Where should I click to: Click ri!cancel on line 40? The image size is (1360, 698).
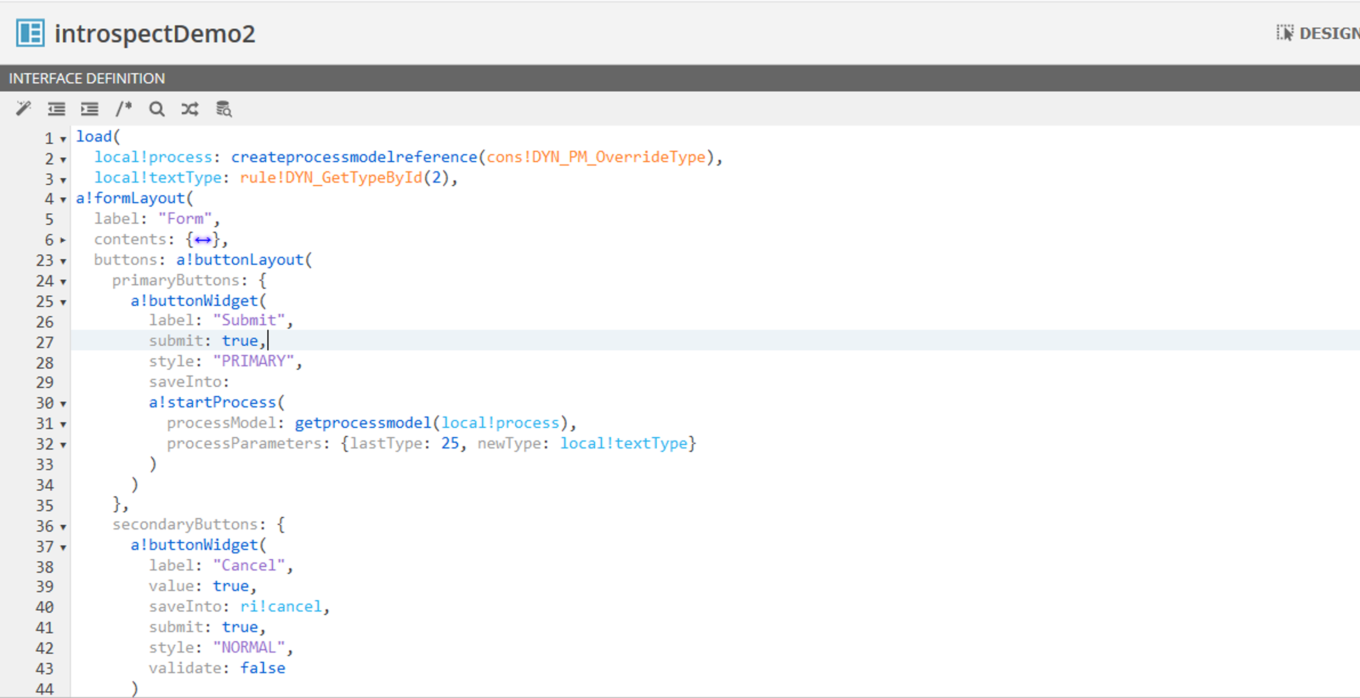click(281, 607)
